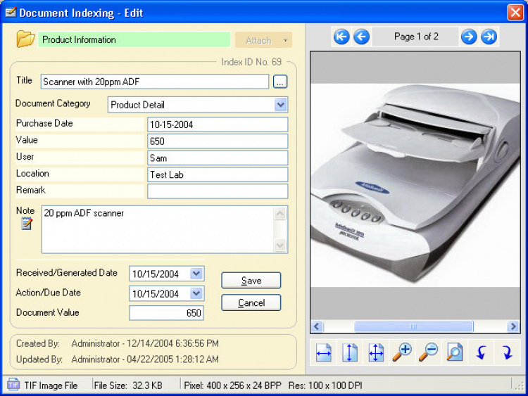The image size is (528, 396).
Task: Click the Product Information folder field
Action: [x=134, y=39]
